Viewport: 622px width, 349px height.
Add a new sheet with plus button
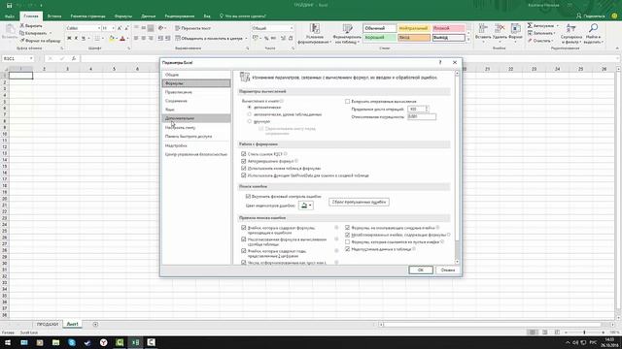click(x=95, y=324)
